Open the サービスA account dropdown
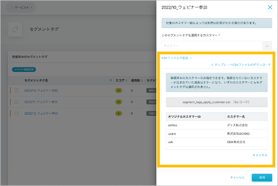 [x=21, y=7]
